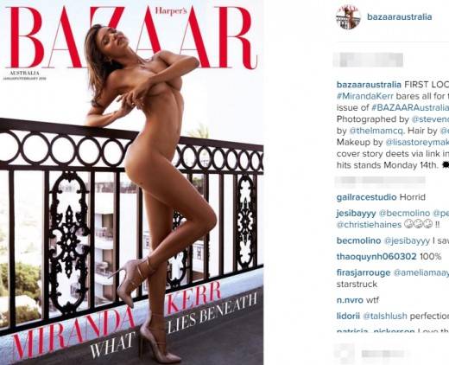Open commenter lidorii's profile
The width and height of the screenshot is (449, 365).
pyautogui.click(x=348, y=316)
